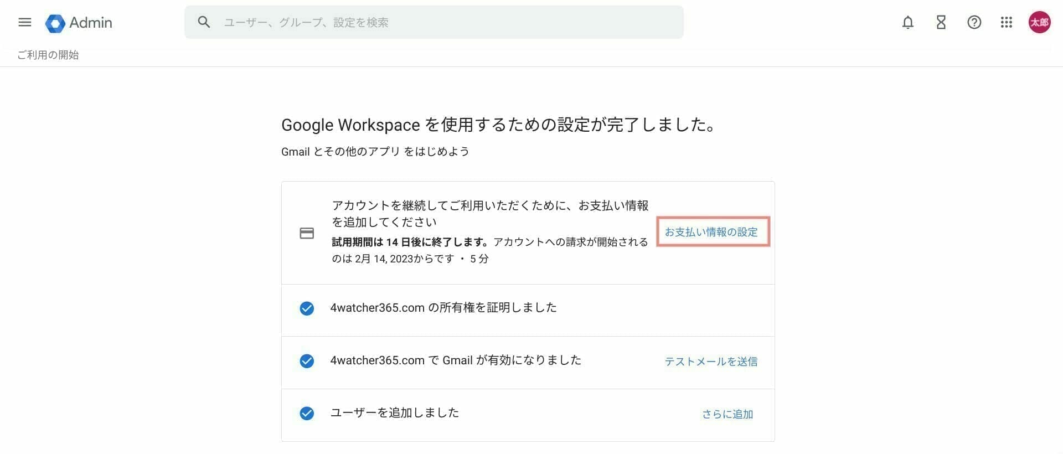
Task: Click the ユーザーを追加しました text
Action: pos(395,412)
